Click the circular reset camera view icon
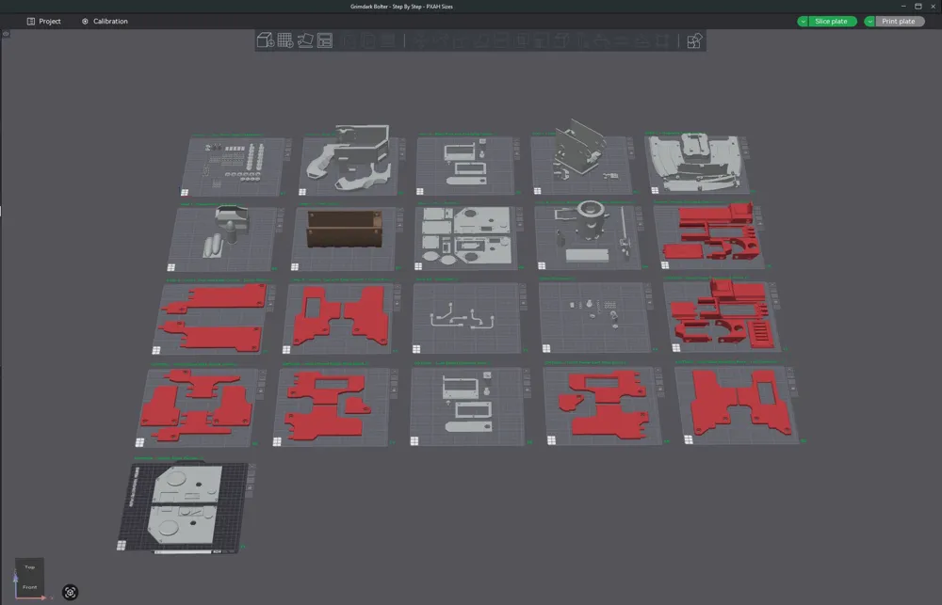 point(71,593)
